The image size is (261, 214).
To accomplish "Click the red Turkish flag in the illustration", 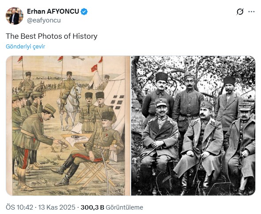I will 94,68.
